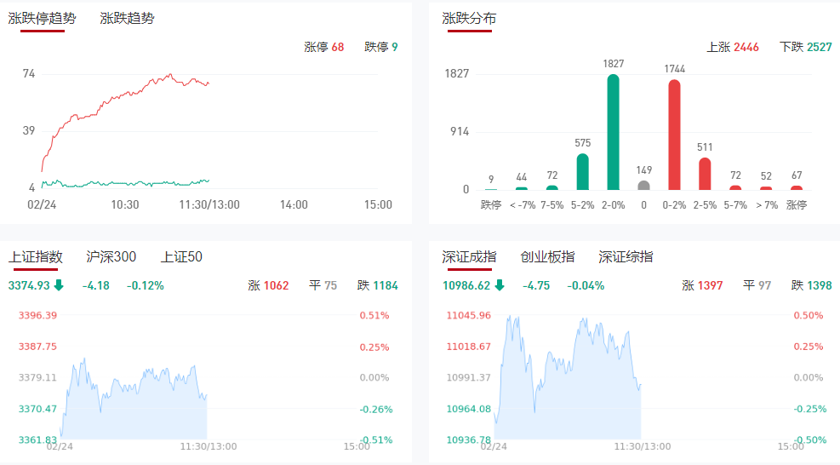Click the red 511 bar
840x465 pixels.
(x=705, y=173)
